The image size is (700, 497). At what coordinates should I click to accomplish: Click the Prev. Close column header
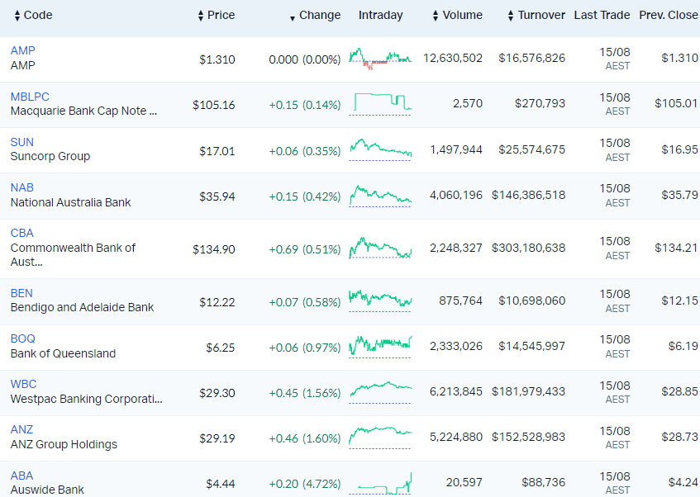[x=669, y=15]
